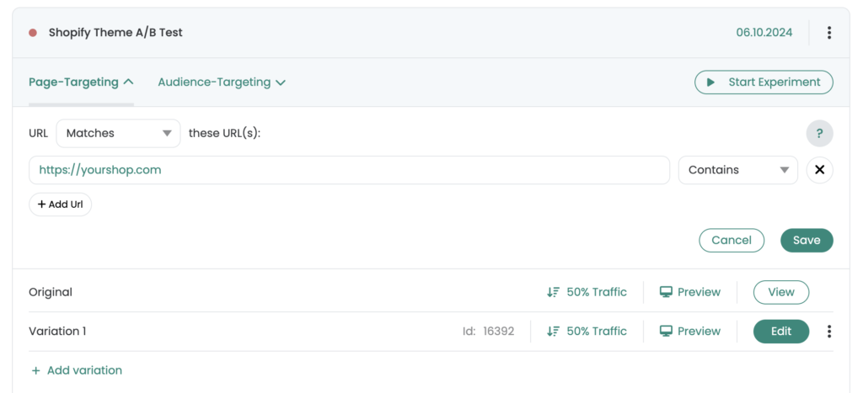Click the Add variation link
Viewport: 863px width, 393px height.
tap(76, 370)
